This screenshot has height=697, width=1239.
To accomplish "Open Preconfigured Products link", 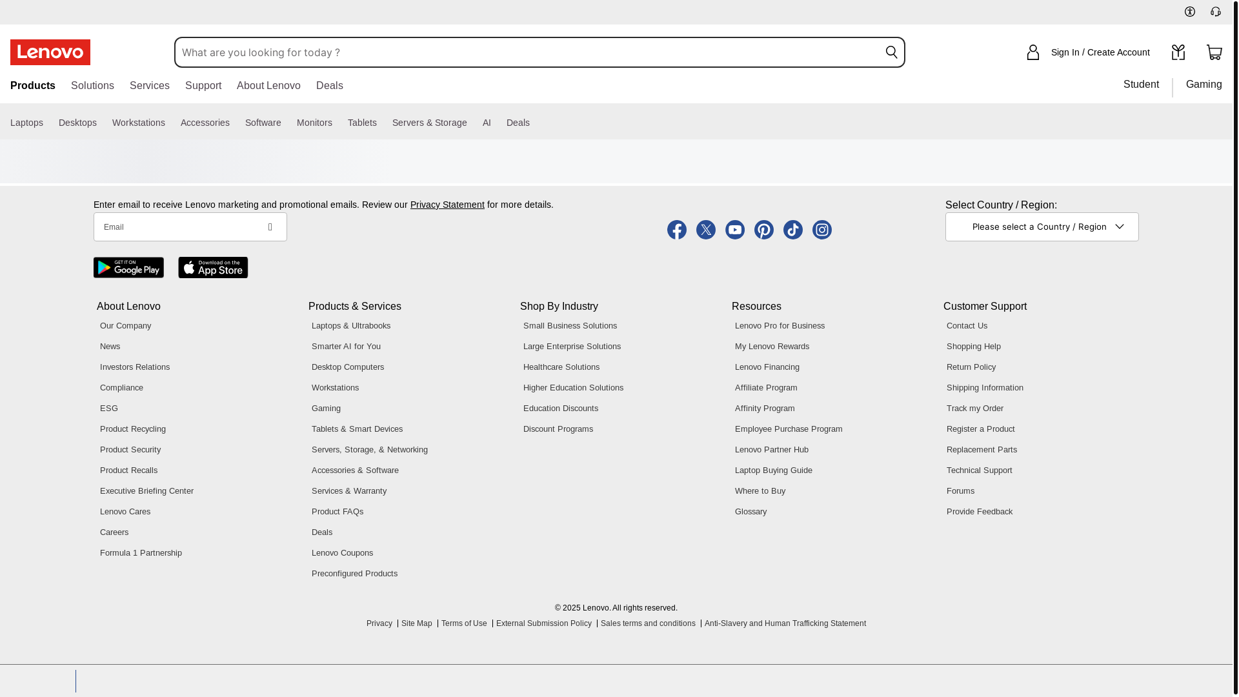I will click(x=354, y=574).
